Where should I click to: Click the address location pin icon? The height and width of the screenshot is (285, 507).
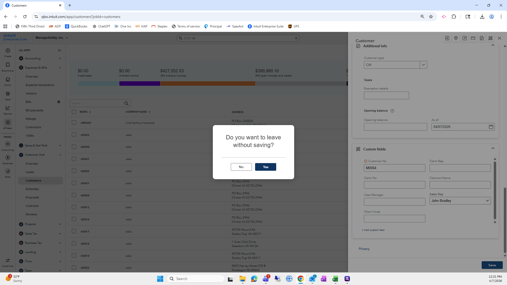point(456,38)
